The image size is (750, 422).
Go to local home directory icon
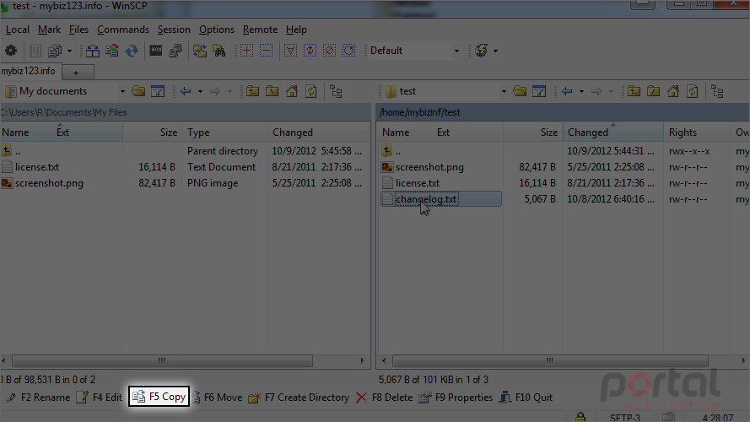pos(292,91)
